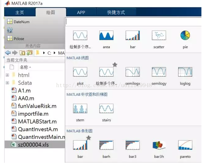The height and width of the screenshot is (164, 202).
Task: Click the back navigation arrow
Action: (8, 53)
